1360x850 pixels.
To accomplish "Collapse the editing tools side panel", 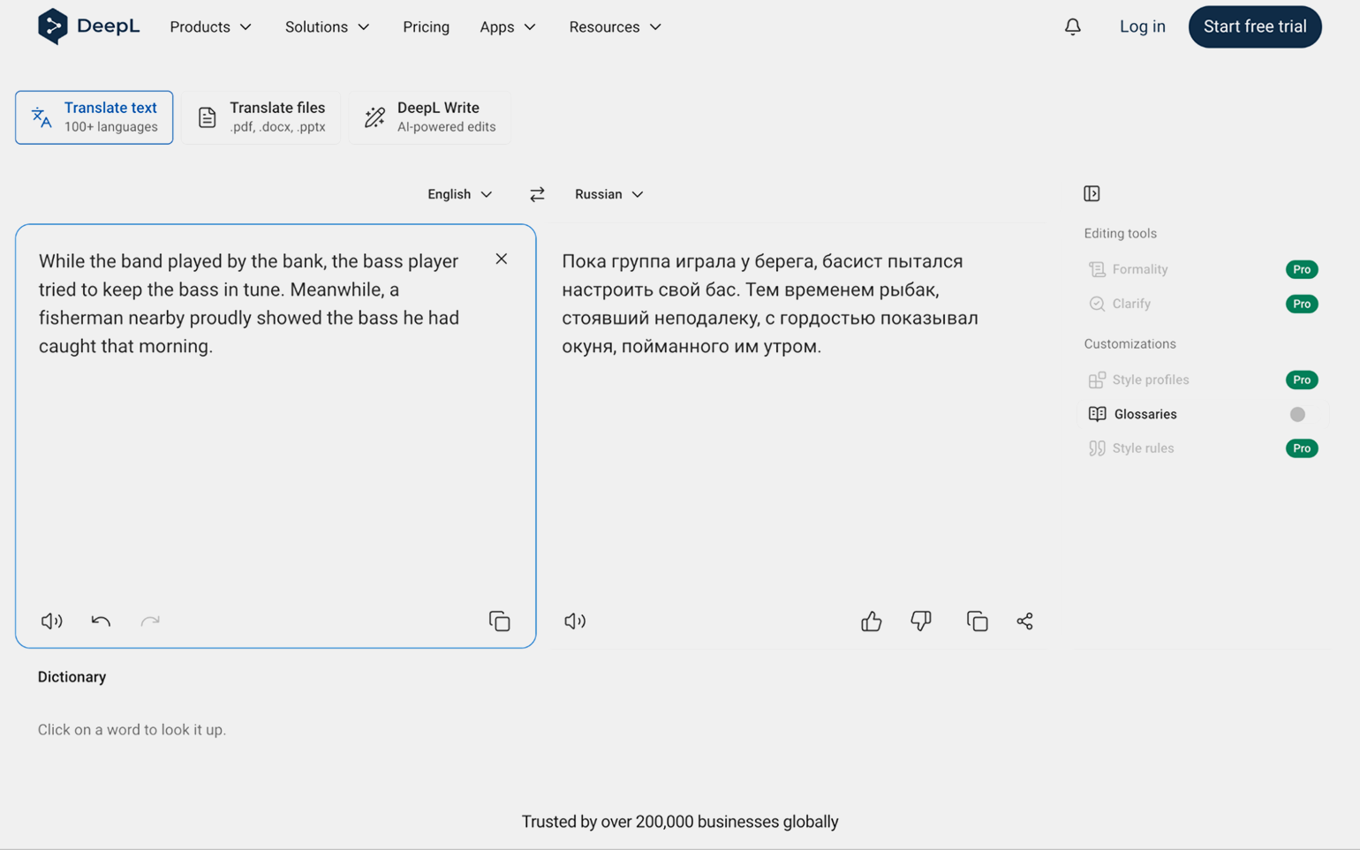I will (1092, 193).
